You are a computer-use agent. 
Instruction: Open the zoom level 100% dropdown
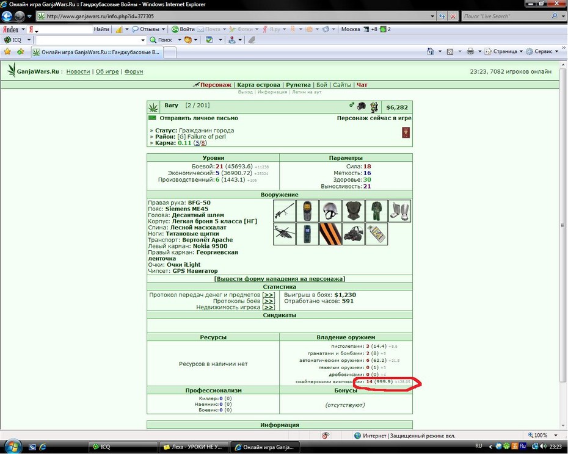(556, 435)
